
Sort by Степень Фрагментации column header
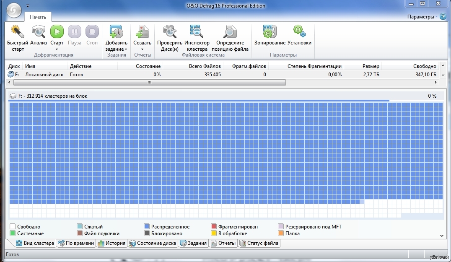coord(314,66)
